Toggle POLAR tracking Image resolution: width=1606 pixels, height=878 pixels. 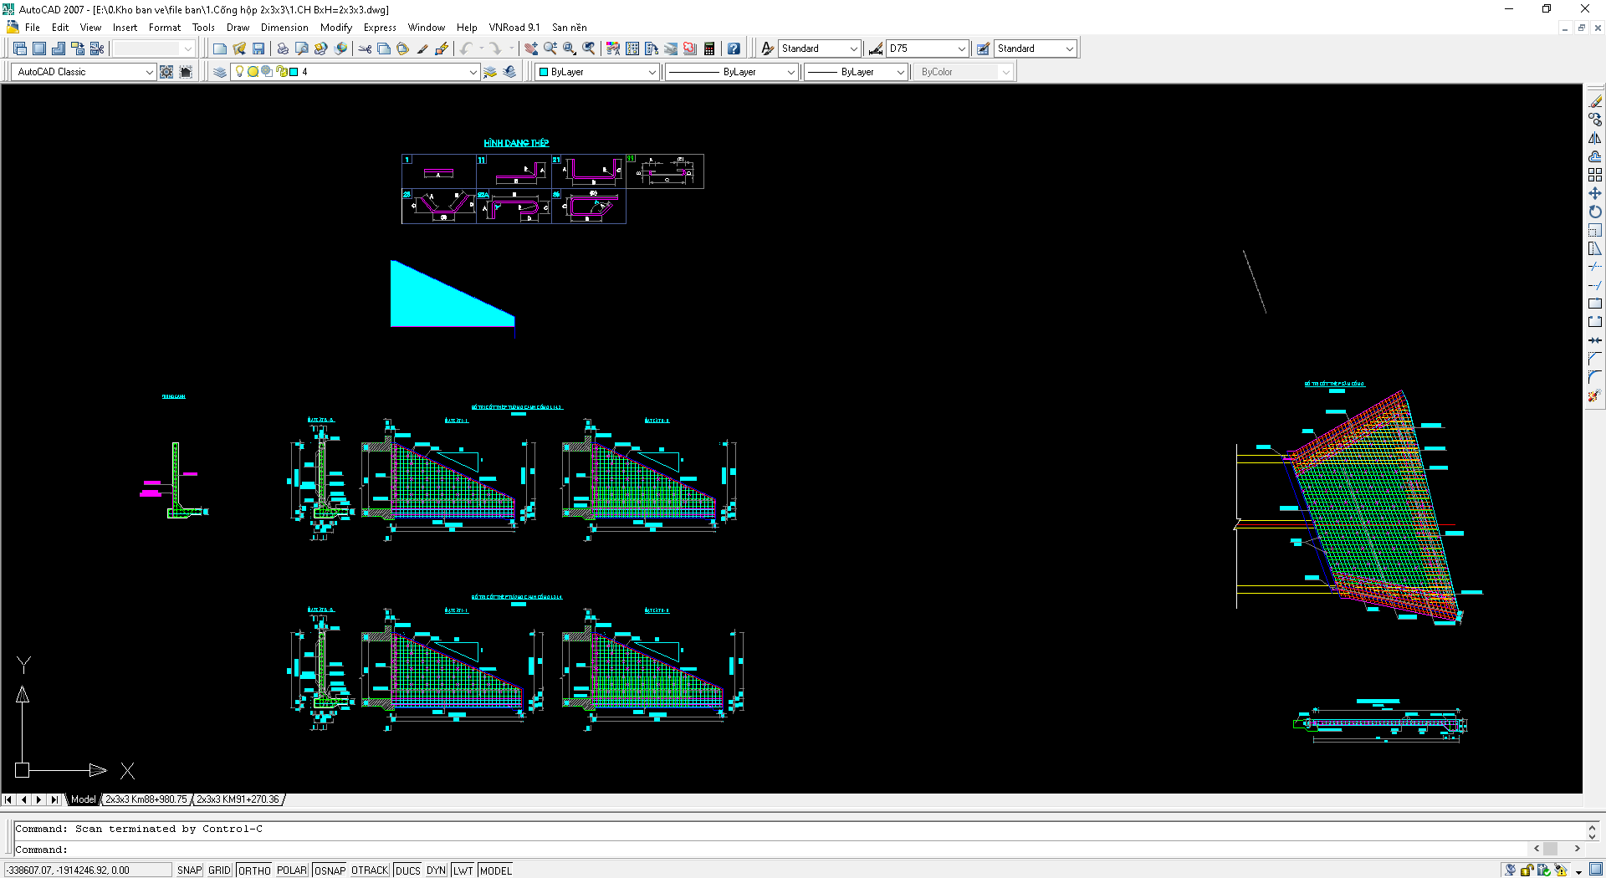[292, 870]
